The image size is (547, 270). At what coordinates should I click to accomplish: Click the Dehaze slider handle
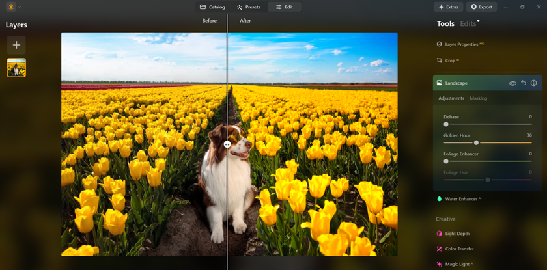[x=446, y=124]
